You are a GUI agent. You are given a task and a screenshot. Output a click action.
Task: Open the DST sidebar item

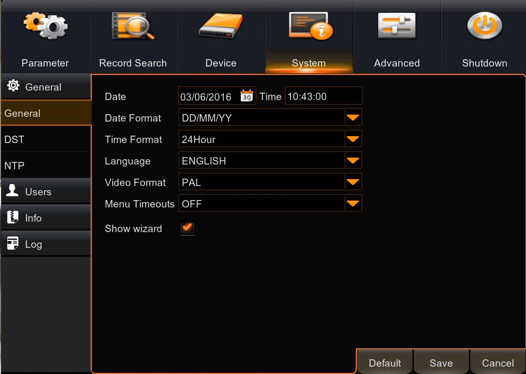coord(46,139)
